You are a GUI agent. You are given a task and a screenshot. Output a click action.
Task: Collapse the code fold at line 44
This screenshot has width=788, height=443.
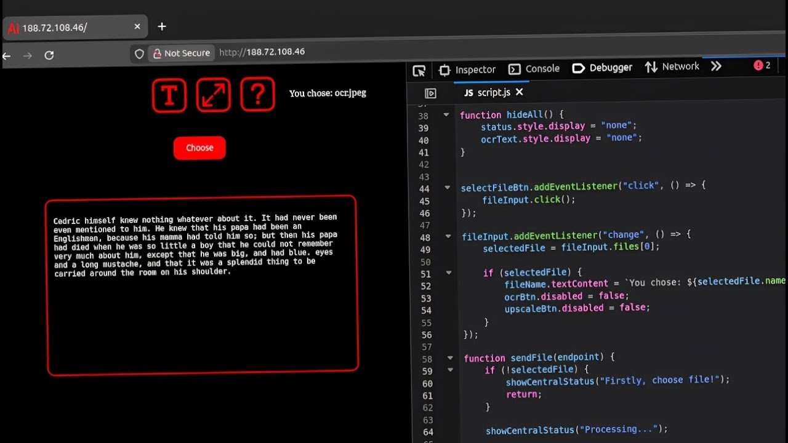[x=448, y=188]
